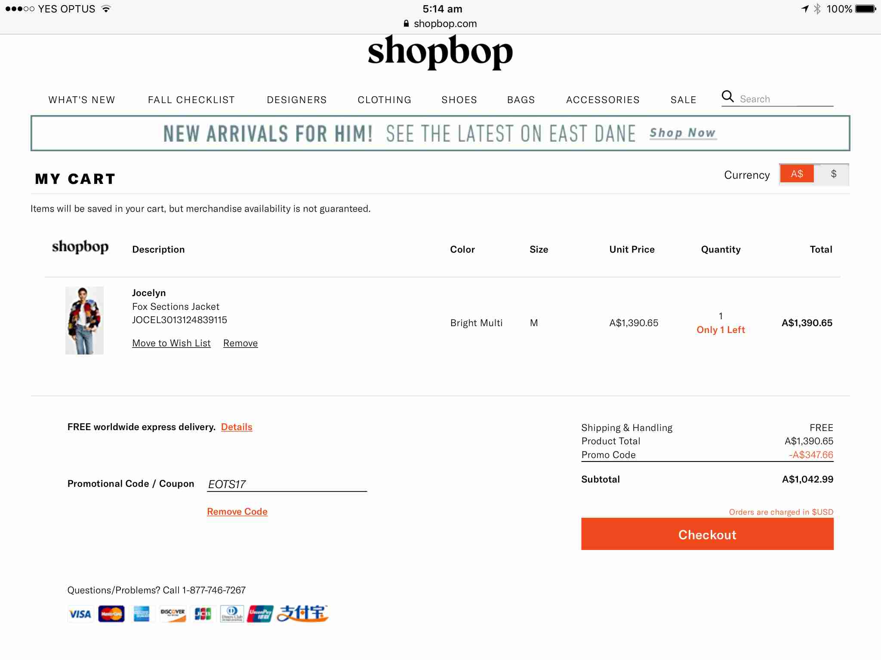The width and height of the screenshot is (881, 660).
Task: Switch currency to US dollar $
Action: point(833,174)
